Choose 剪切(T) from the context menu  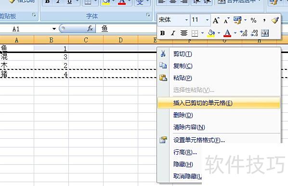(219, 54)
